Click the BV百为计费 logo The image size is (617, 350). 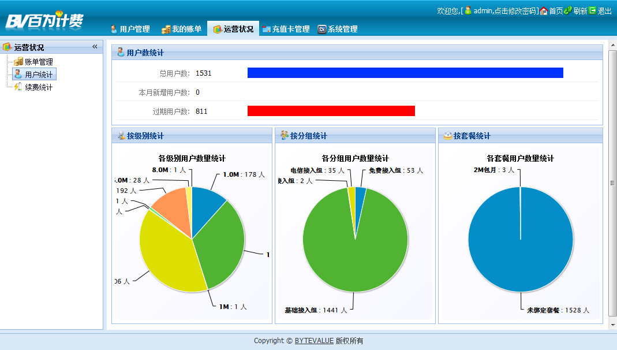coord(44,20)
